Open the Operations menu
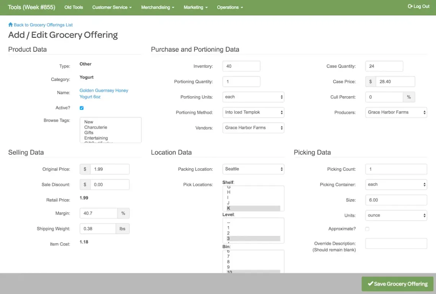 [x=230, y=7]
